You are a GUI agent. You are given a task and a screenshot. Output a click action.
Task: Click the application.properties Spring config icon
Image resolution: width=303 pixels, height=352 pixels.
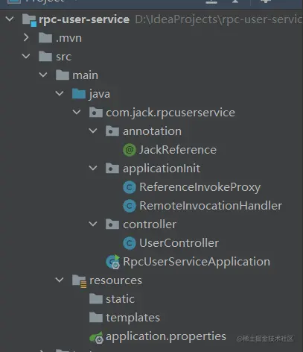[x=96, y=337]
